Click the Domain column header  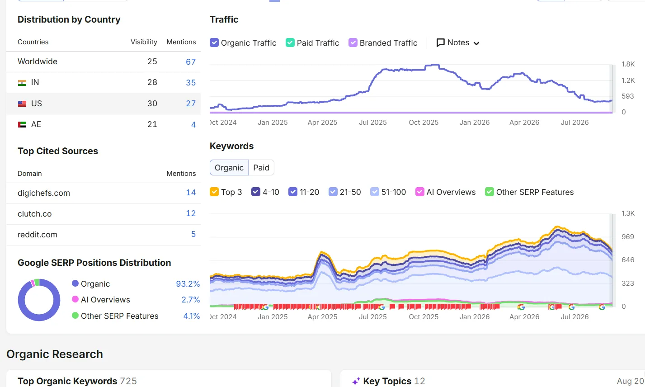[30, 174]
